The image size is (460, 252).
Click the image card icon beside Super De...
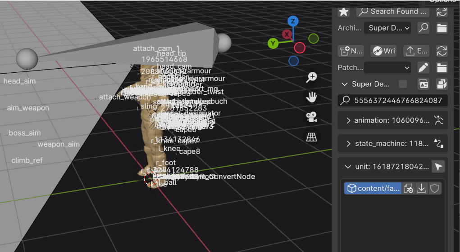point(424,84)
